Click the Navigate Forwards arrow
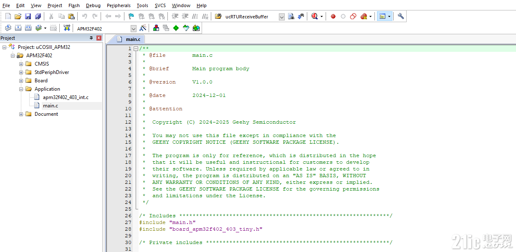This screenshot has height=252, width=516. 118,16
